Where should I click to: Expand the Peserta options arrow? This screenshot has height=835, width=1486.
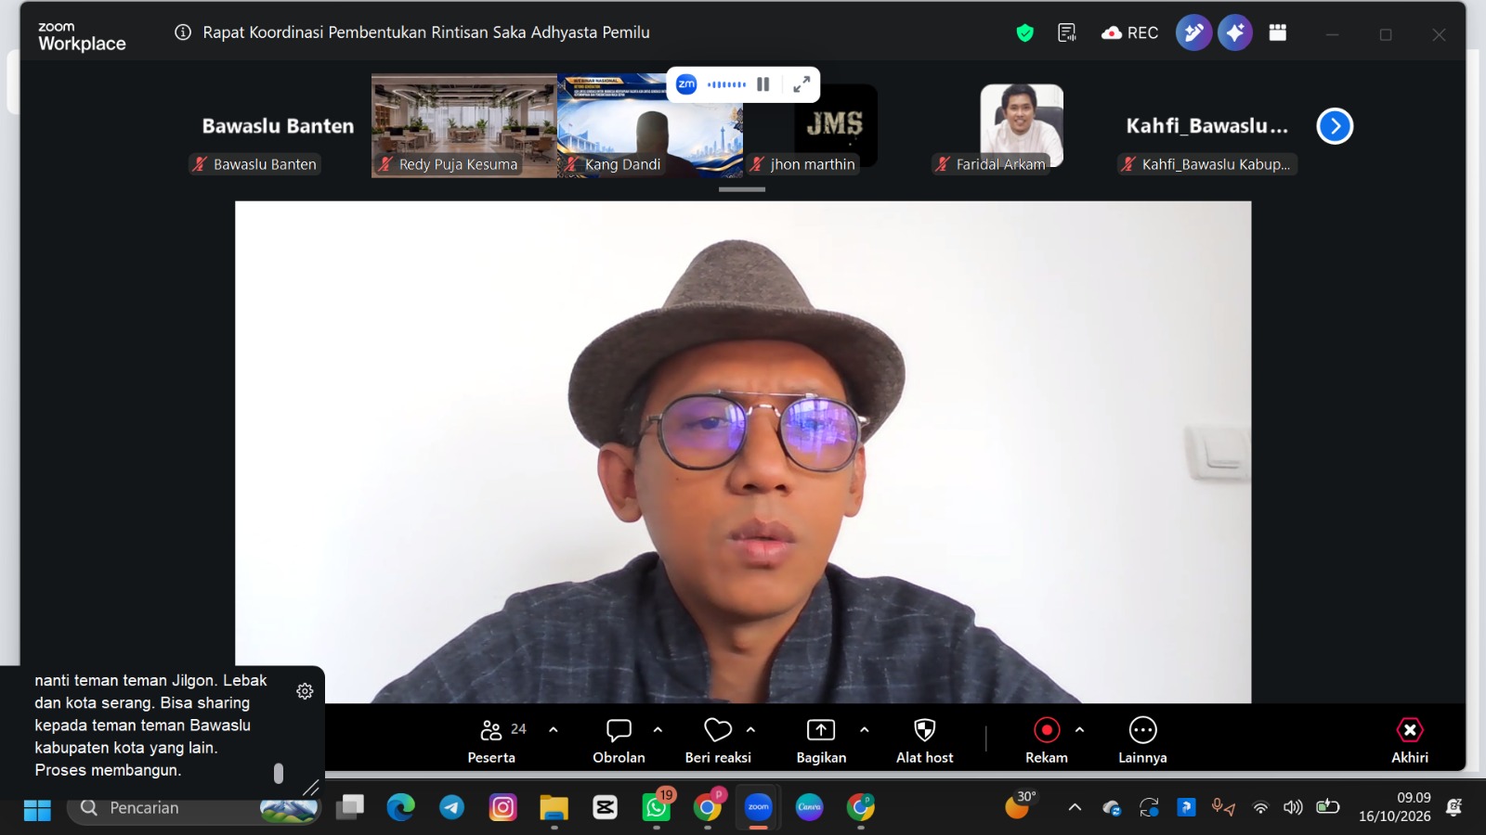pyautogui.click(x=554, y=730)
